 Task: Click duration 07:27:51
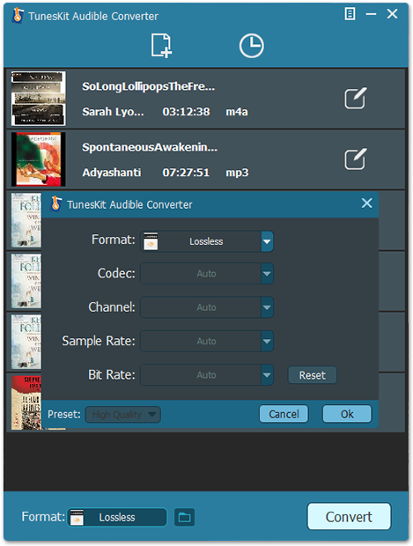point(186,173)
